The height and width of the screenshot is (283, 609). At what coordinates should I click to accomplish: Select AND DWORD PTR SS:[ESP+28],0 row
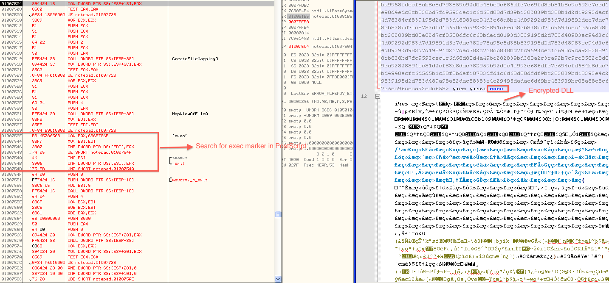pyautogui.click(x=138, y=268)
